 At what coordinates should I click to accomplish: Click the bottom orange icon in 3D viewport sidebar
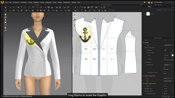point(5,30)
